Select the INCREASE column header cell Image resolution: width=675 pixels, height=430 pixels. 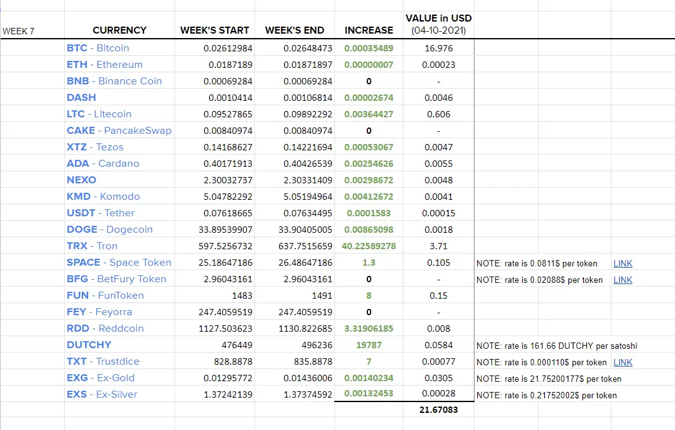[369, 25]
